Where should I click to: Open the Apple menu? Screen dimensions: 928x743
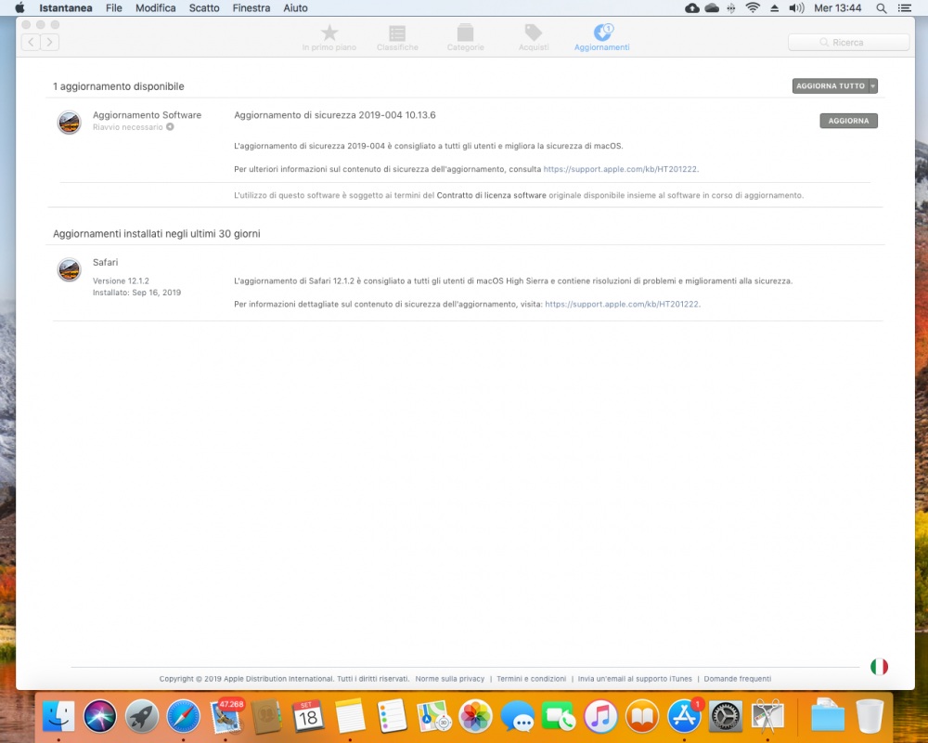19,7
